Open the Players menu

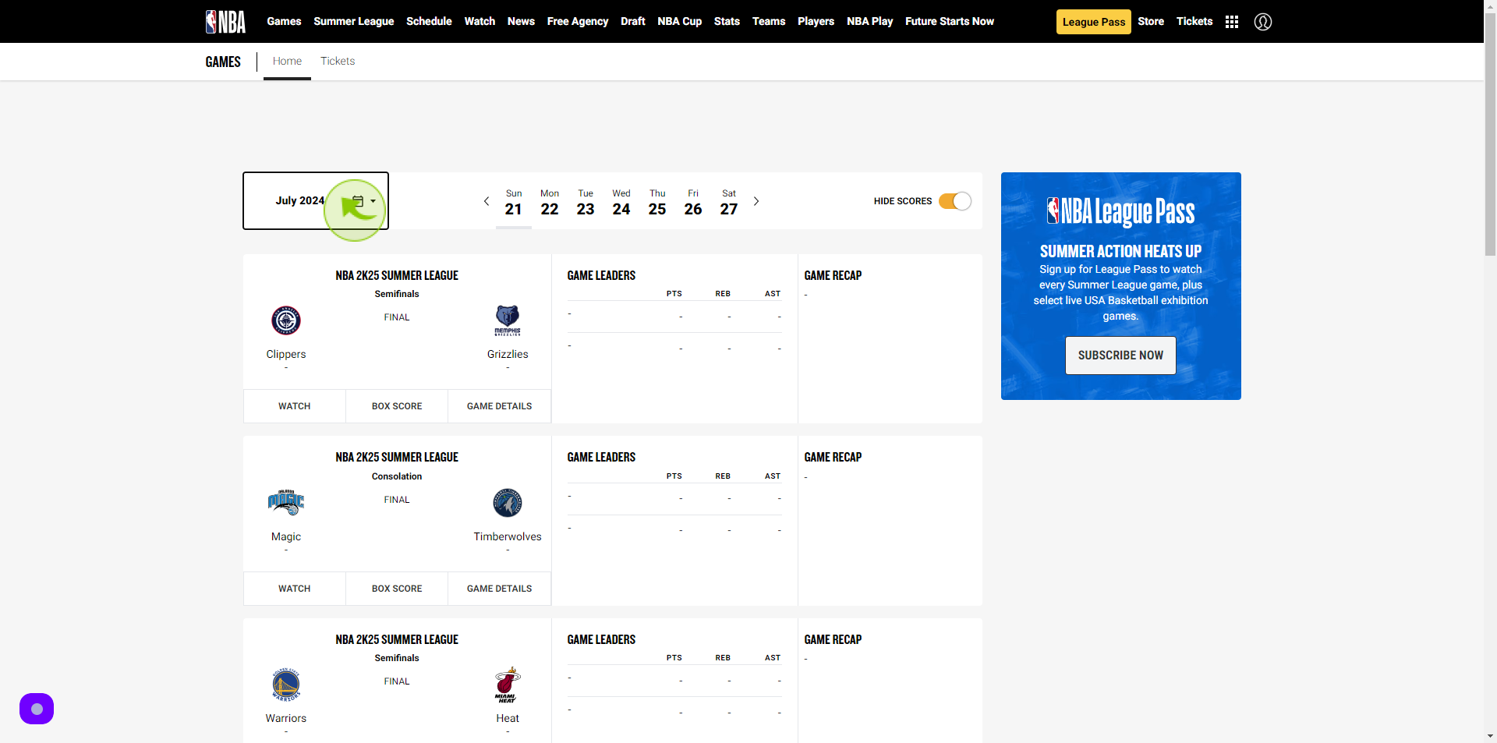pos(816,22)
